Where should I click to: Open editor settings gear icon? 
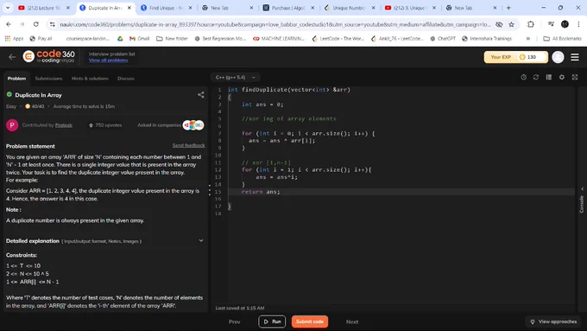[562, 77]
